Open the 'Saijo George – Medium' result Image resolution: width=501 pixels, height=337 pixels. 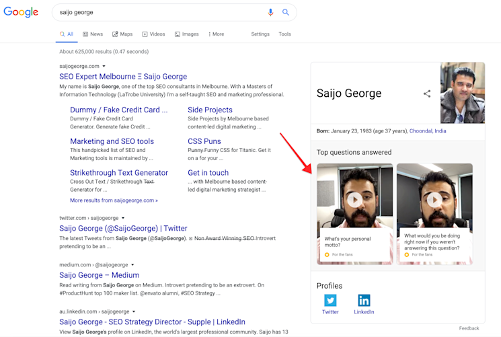tap(99, 275)
